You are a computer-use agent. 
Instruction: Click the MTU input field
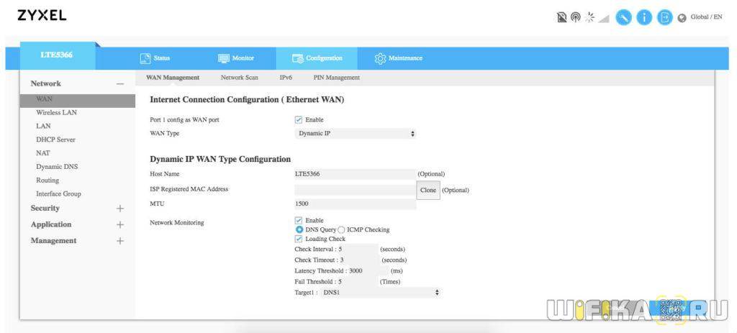(355, 204)
